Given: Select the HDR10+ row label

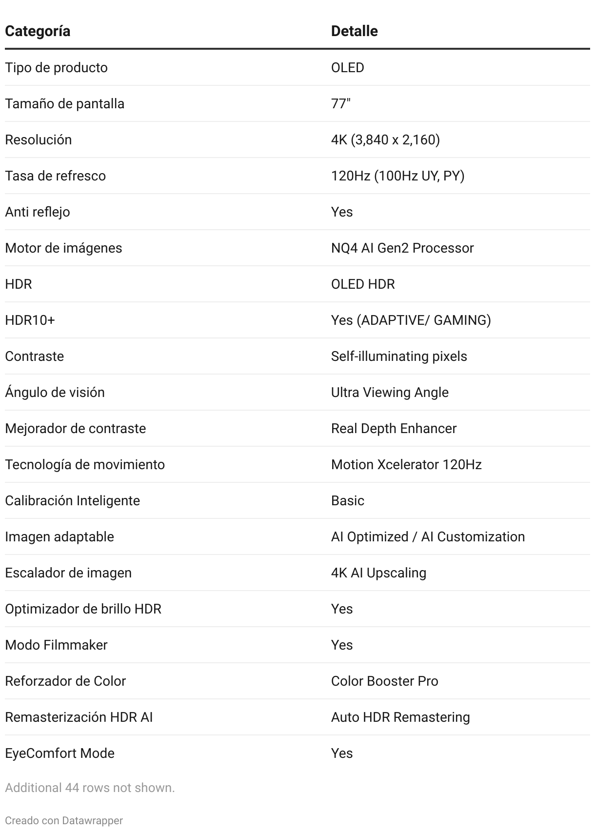Looking at the screenshot, I should [30, 320].
